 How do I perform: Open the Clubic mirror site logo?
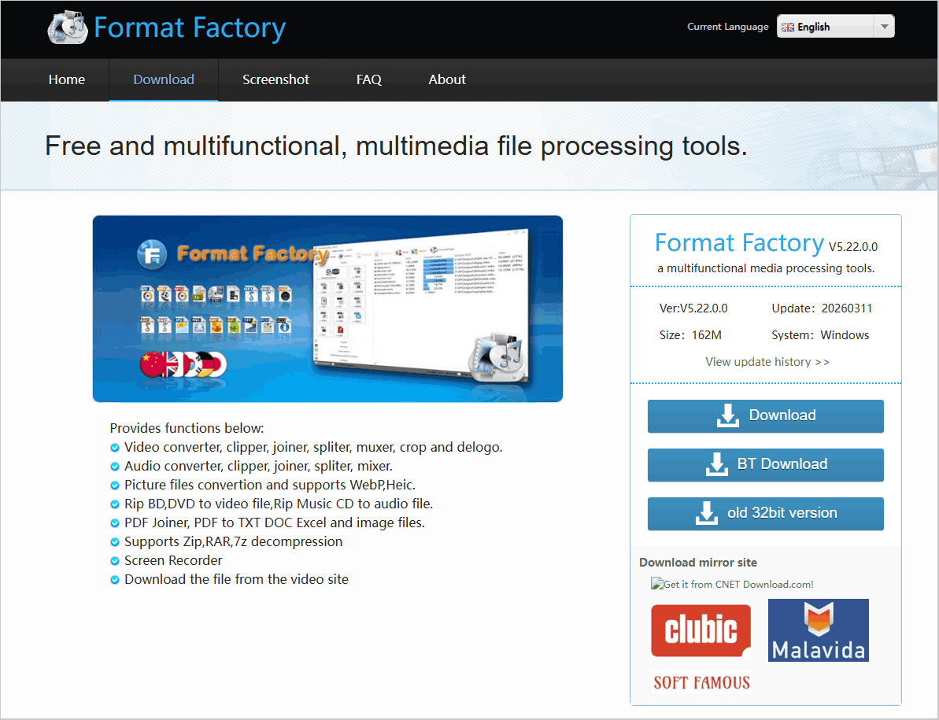(701, 631)
